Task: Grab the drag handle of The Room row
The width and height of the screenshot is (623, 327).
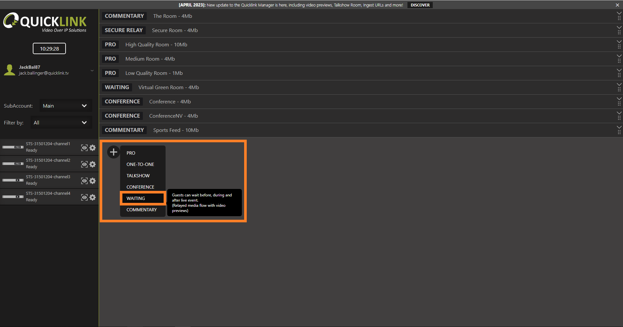Action: pyautogui.click(x=619, y=18)
